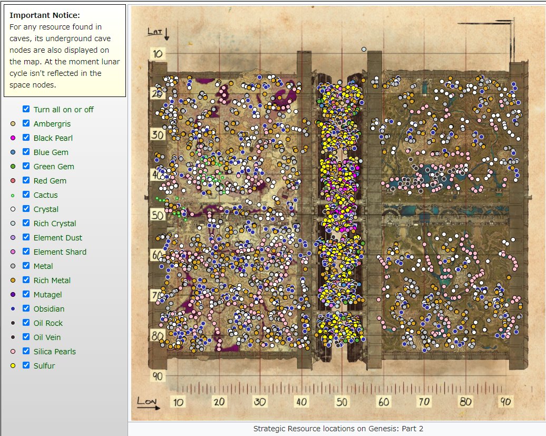
Task: Click the Silica Pearls label text
Action: point(55,351)
